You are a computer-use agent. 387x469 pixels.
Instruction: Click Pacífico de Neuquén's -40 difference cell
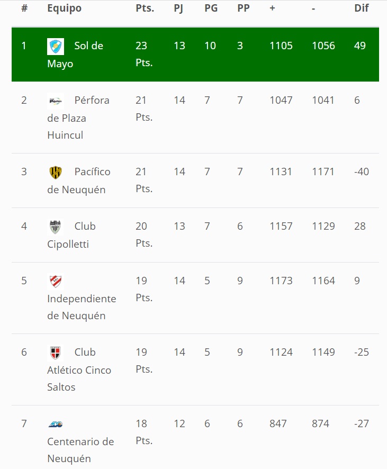362,172
